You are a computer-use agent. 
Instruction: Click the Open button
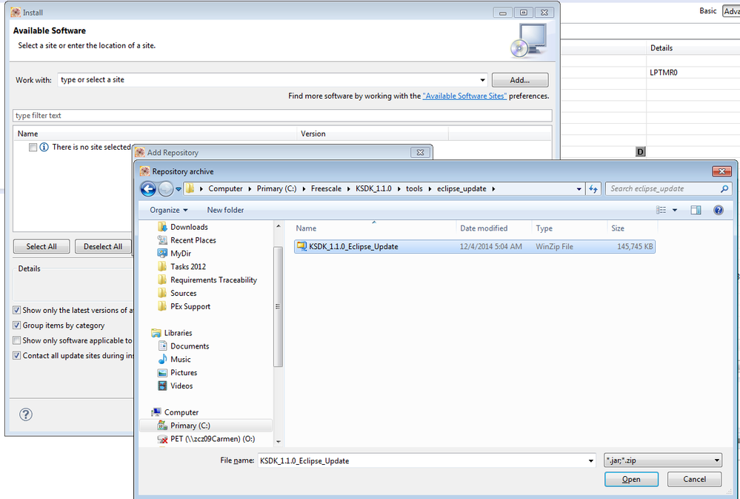click(631, 479)
